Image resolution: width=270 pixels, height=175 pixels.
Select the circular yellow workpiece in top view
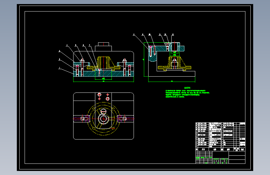pyautogui.click(x=103, y=119)
